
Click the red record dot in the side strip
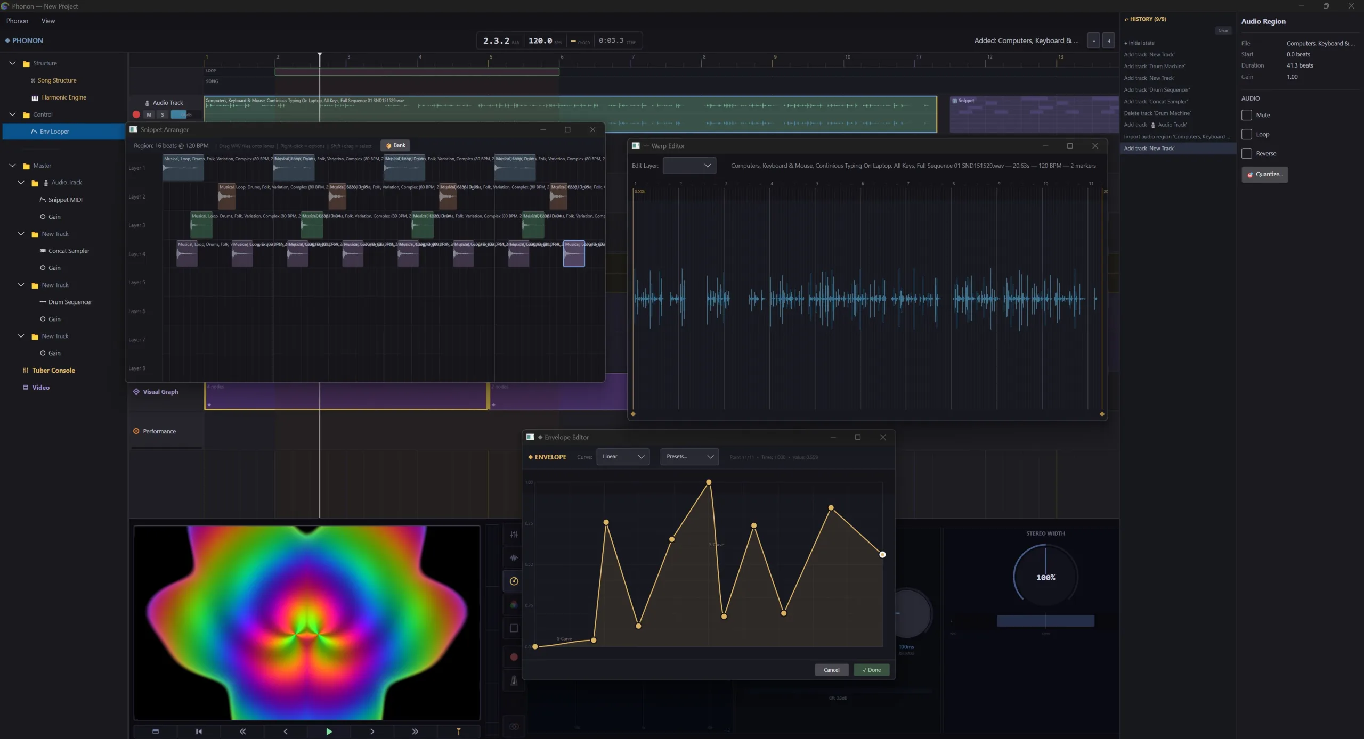(514, 656)
